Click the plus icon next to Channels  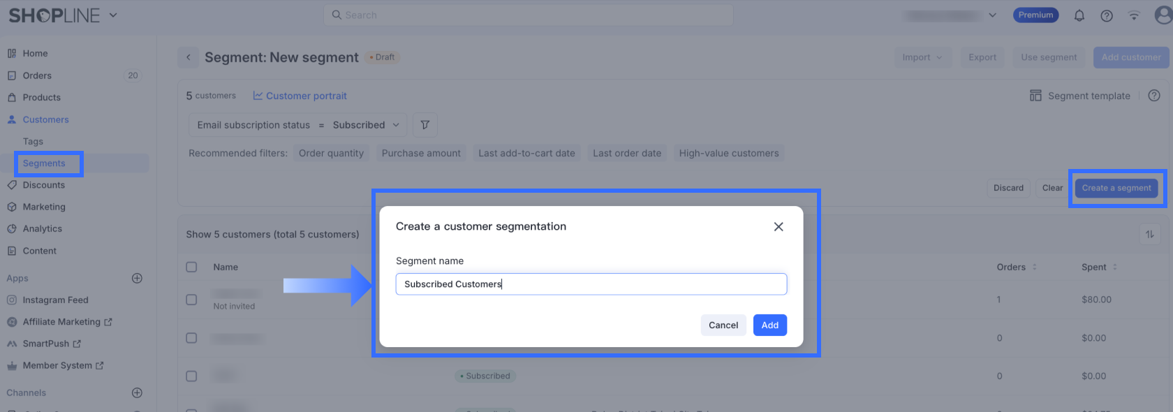137,392
